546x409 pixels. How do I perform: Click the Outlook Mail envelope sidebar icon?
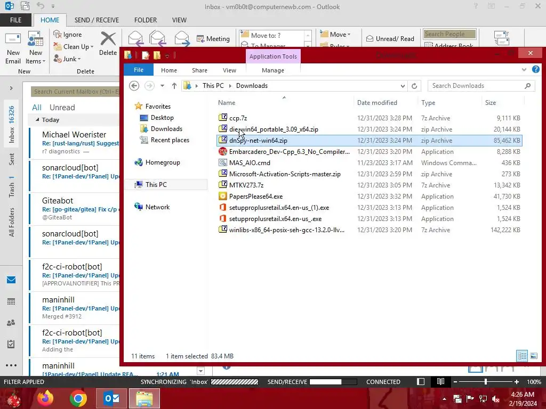pos(11,280)
